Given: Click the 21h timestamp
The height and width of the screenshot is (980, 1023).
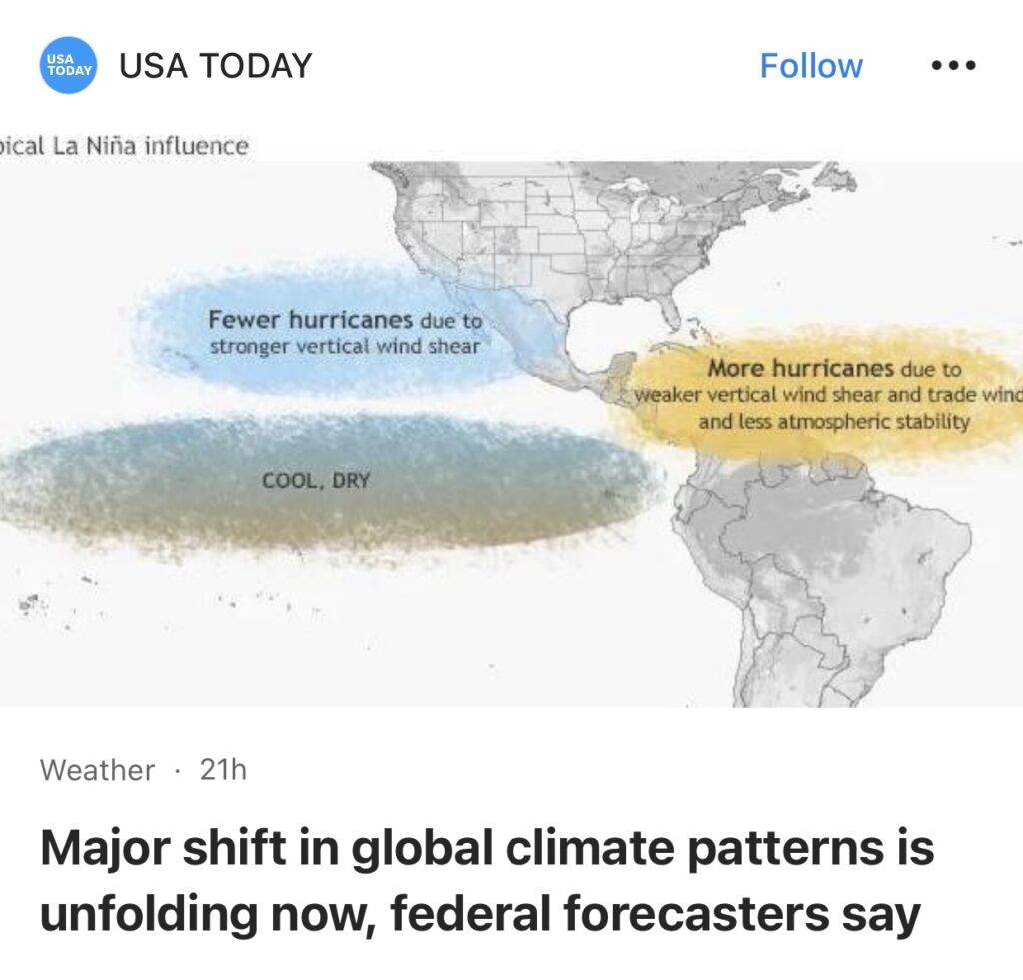Looking at the screenshot, I should point(223,770).
